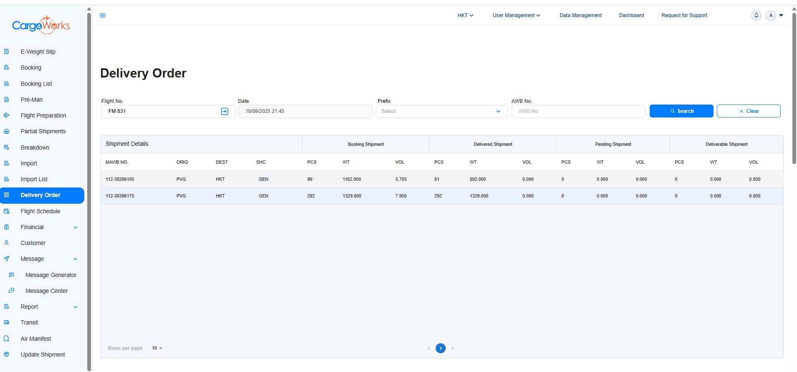This screenshot has height=372, width=797.
Task: Click the Clear button
Action: (x=748, y=111)
